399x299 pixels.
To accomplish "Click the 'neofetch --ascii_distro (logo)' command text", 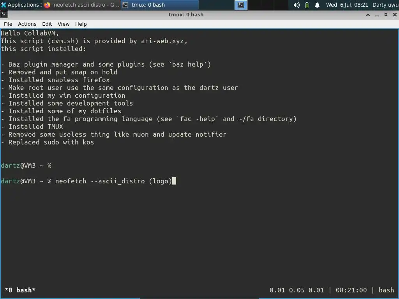I will (x=113, y=181).
